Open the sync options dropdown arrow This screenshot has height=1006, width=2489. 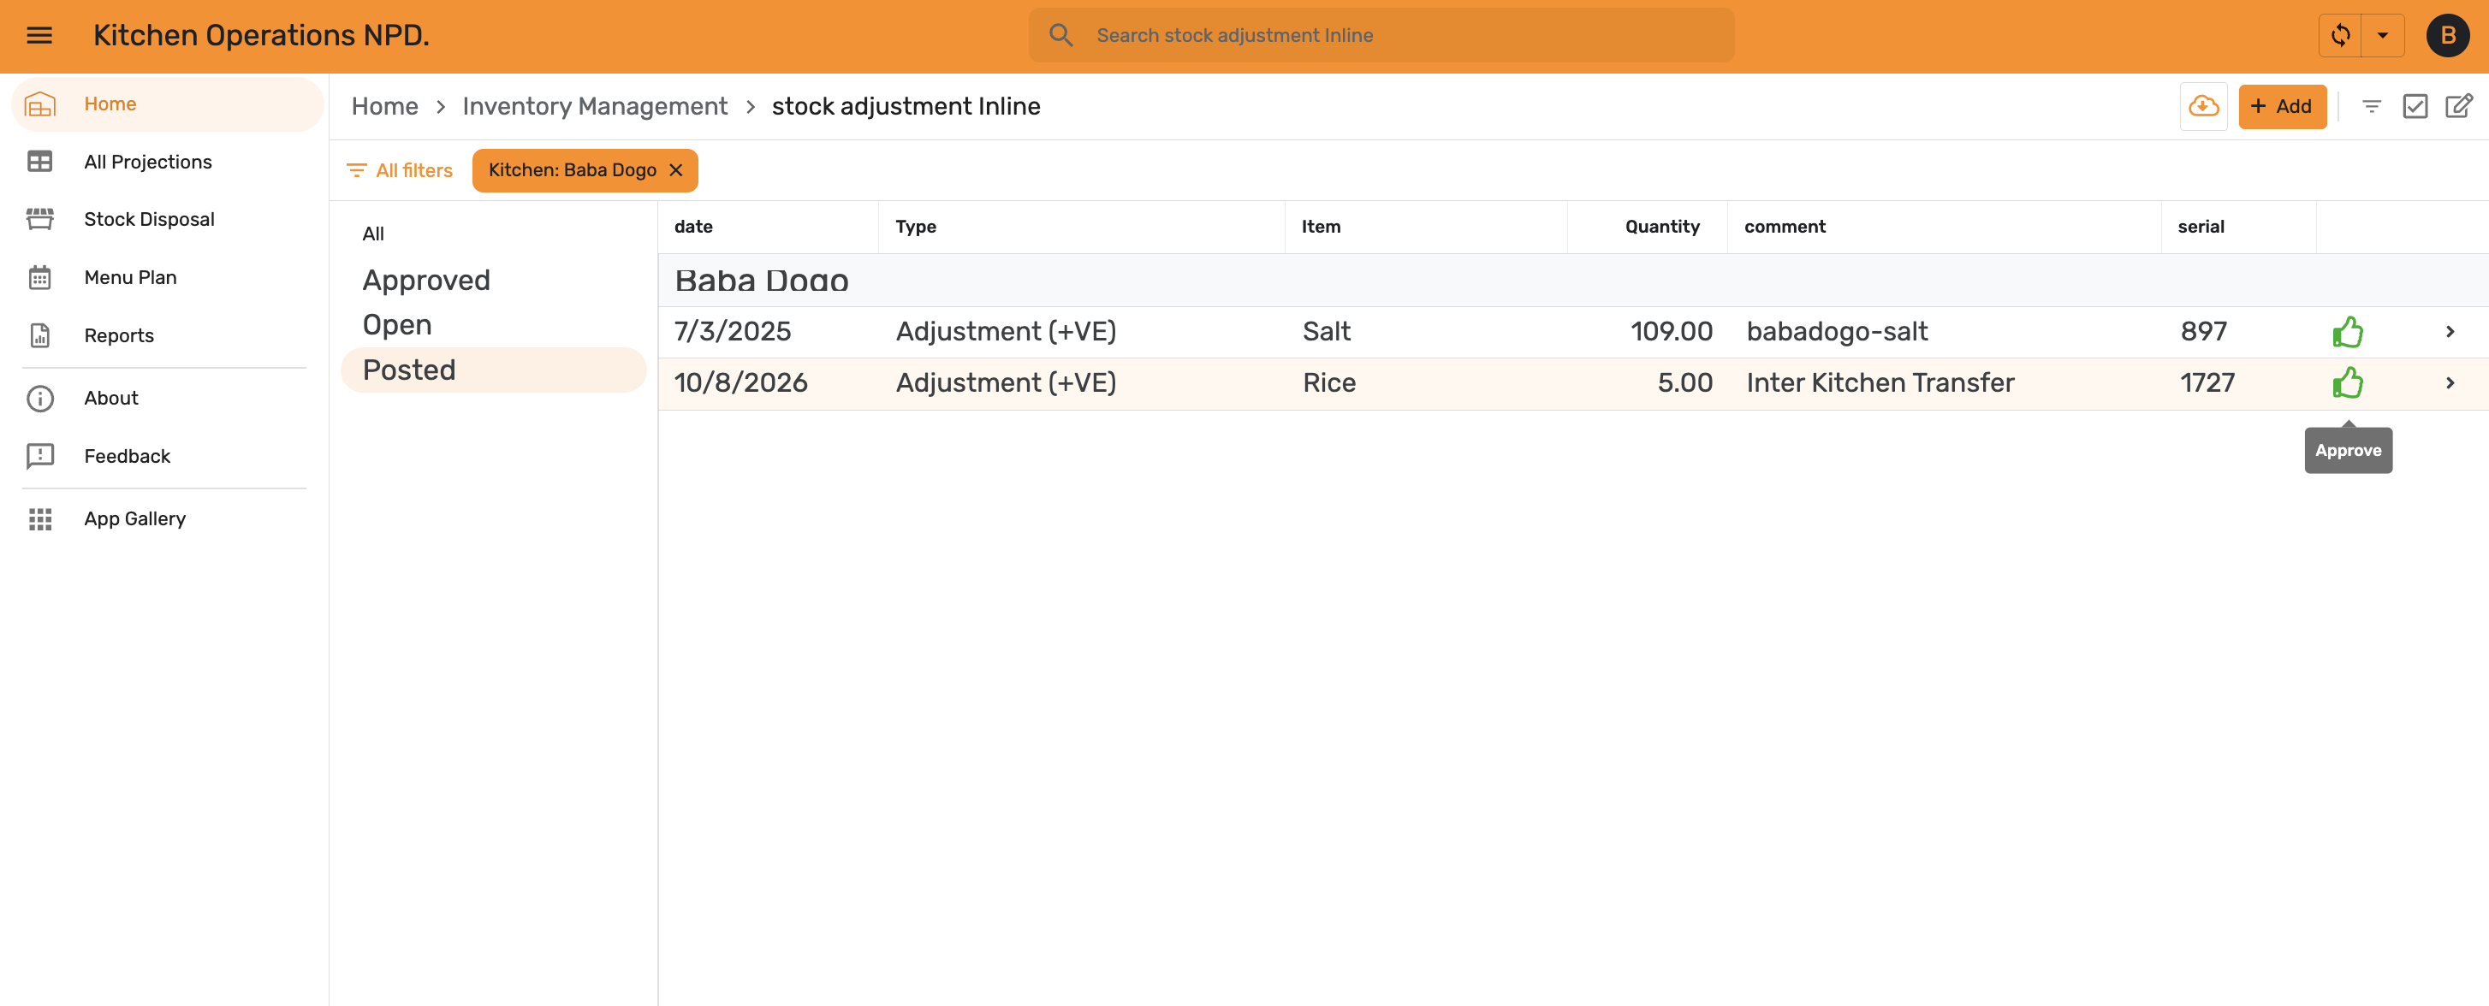(2383, 36)
